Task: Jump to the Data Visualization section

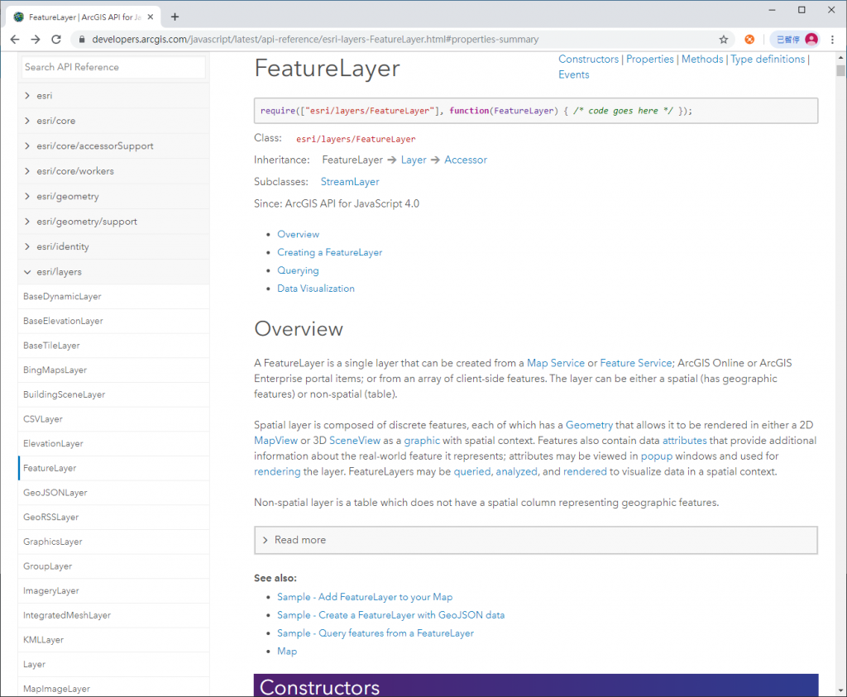Action: coord(316,289)
